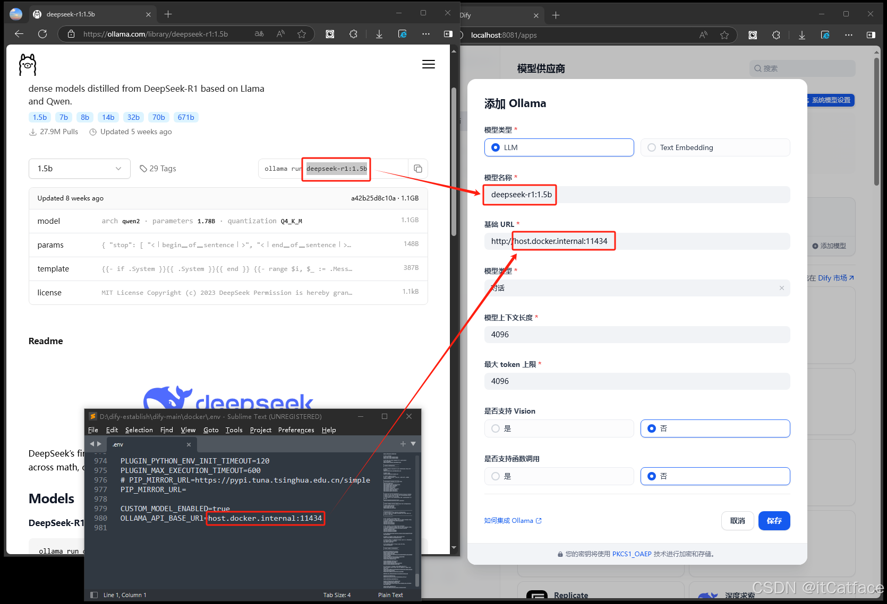Clear the model type field with X
This screenshot has height=604, width=887.
coord(781,288)
